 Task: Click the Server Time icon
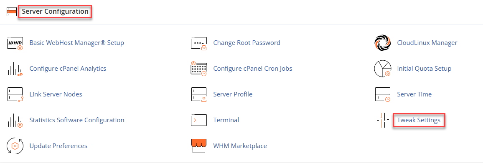click(x=383, y=94)
